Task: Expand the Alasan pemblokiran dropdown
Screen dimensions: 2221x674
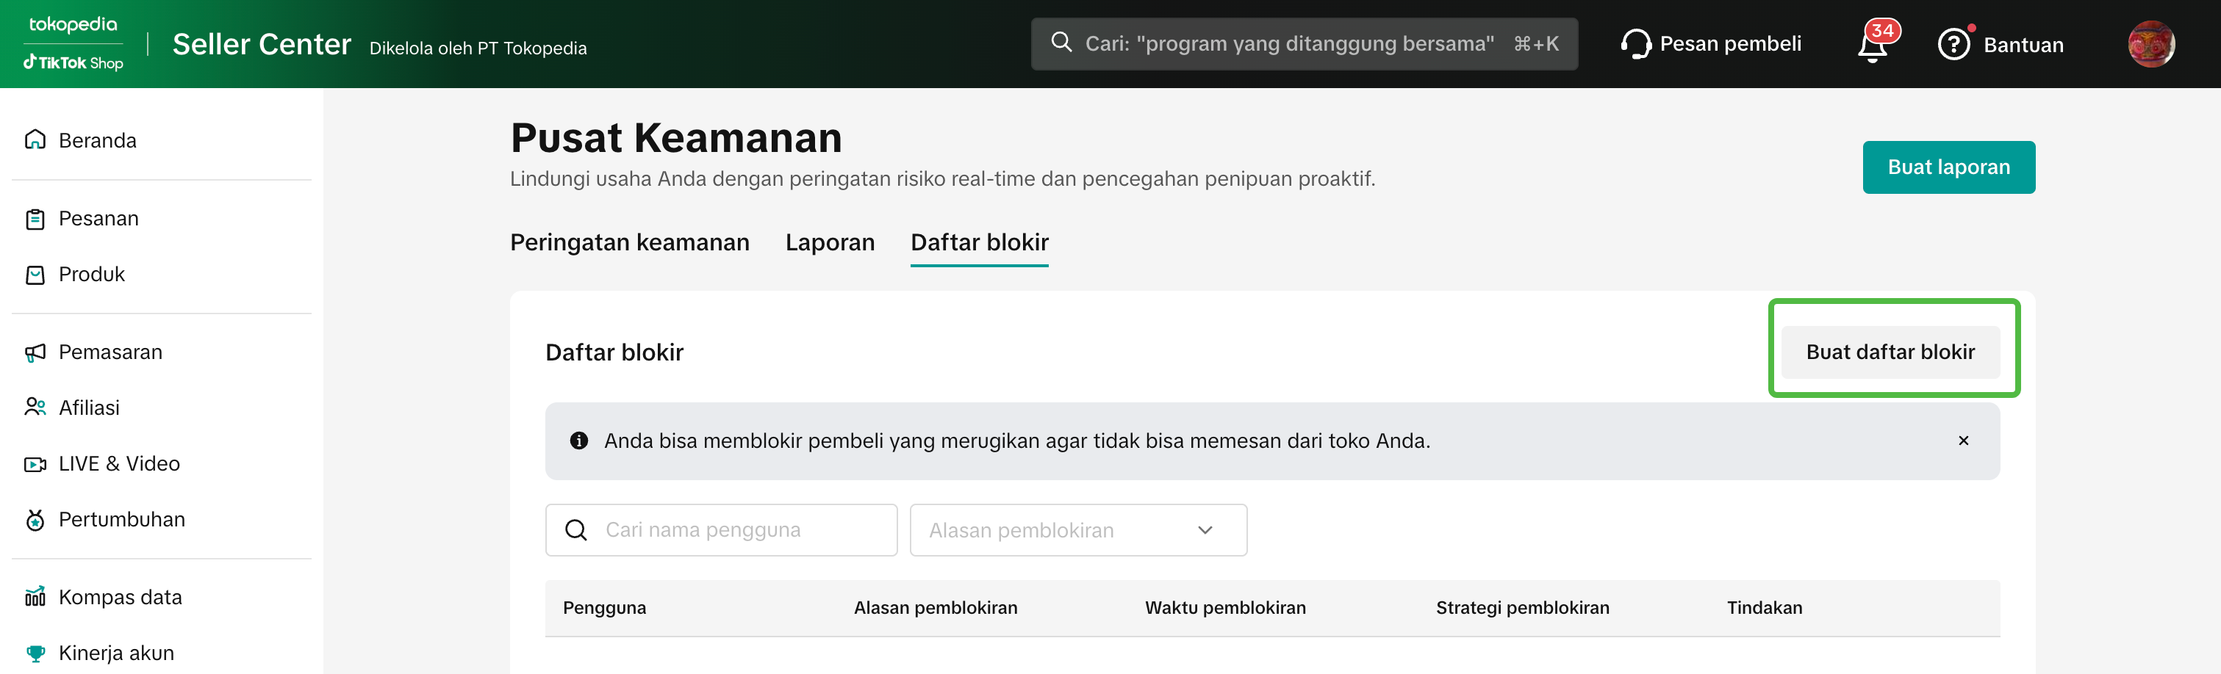Action: click(x=1077, y=530)
